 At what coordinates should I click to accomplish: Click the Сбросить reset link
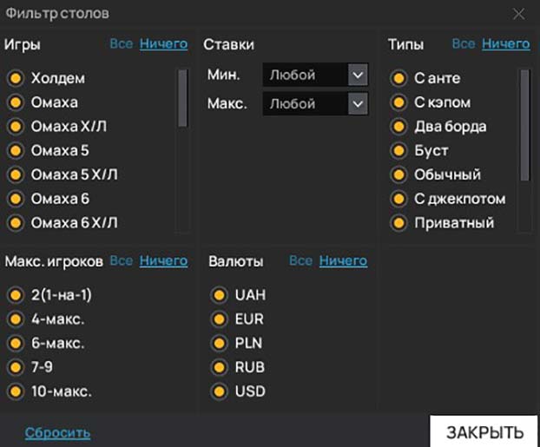(x=57, y=433)
